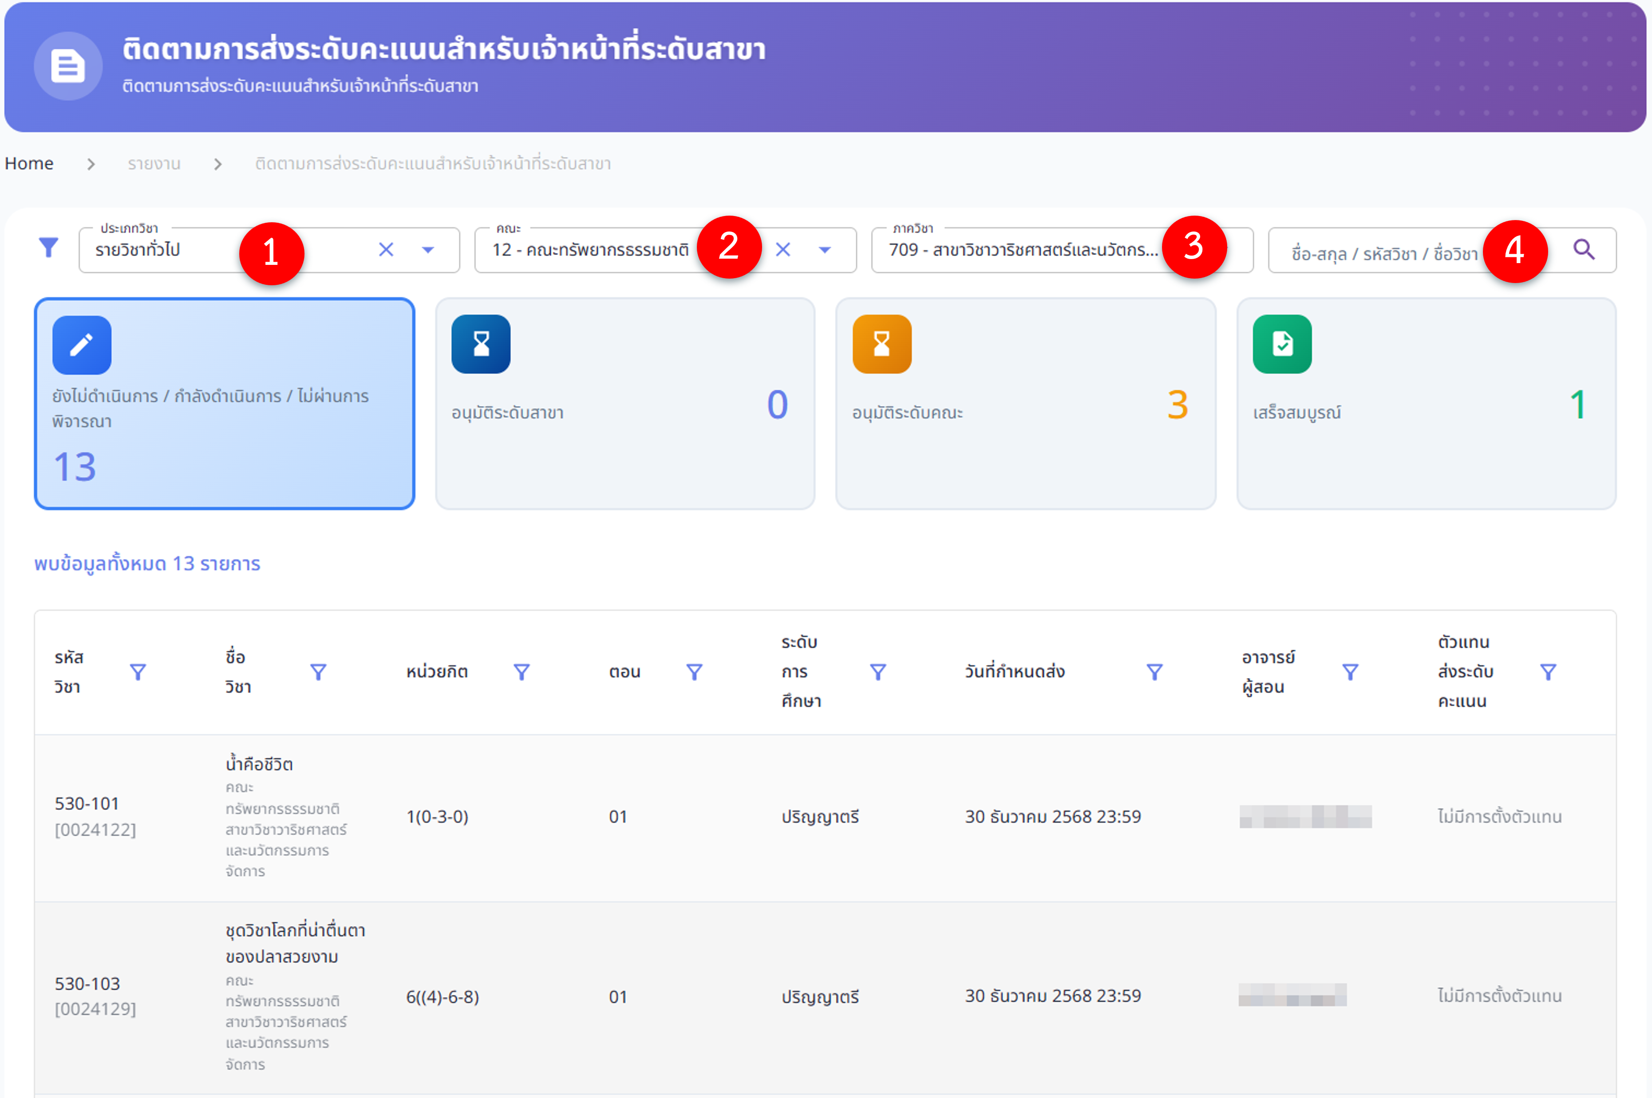This screenshot has width=1652, height=1098.
Task: Filter the ระดับการศึกษา column
Action: 877,672
